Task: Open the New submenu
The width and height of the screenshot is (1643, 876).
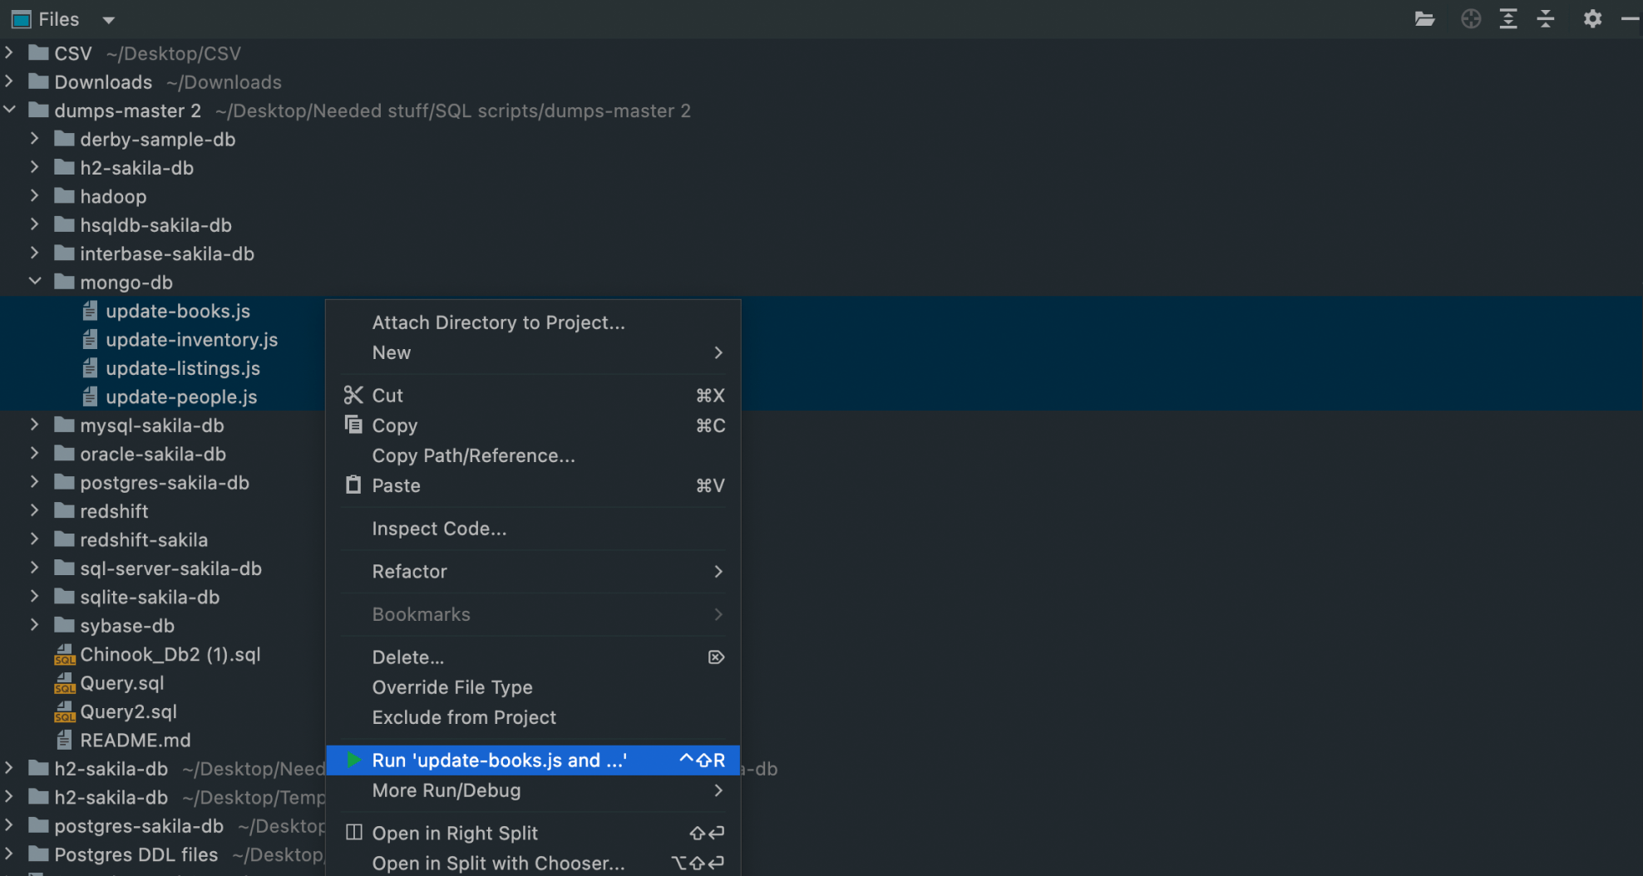Action: [x=391, y=352]
